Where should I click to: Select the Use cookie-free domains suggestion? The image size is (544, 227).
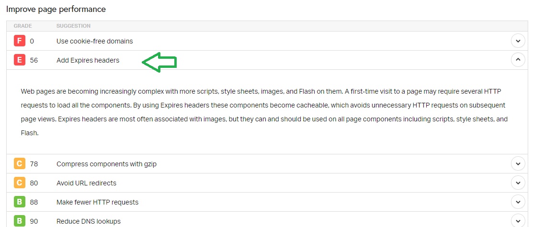95,41
